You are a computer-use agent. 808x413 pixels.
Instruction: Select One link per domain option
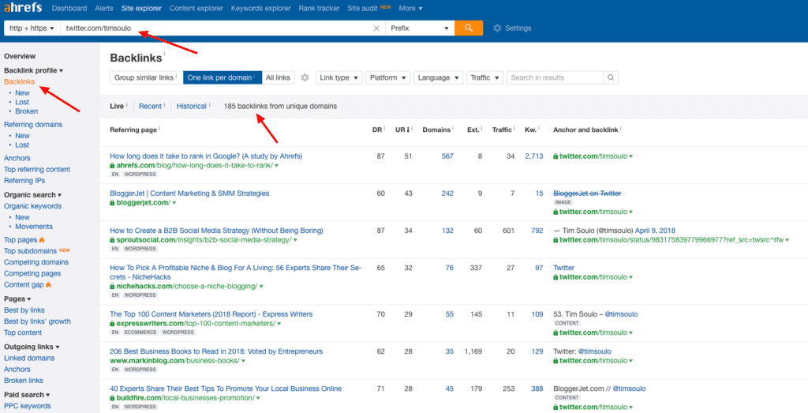click(223, 78)
